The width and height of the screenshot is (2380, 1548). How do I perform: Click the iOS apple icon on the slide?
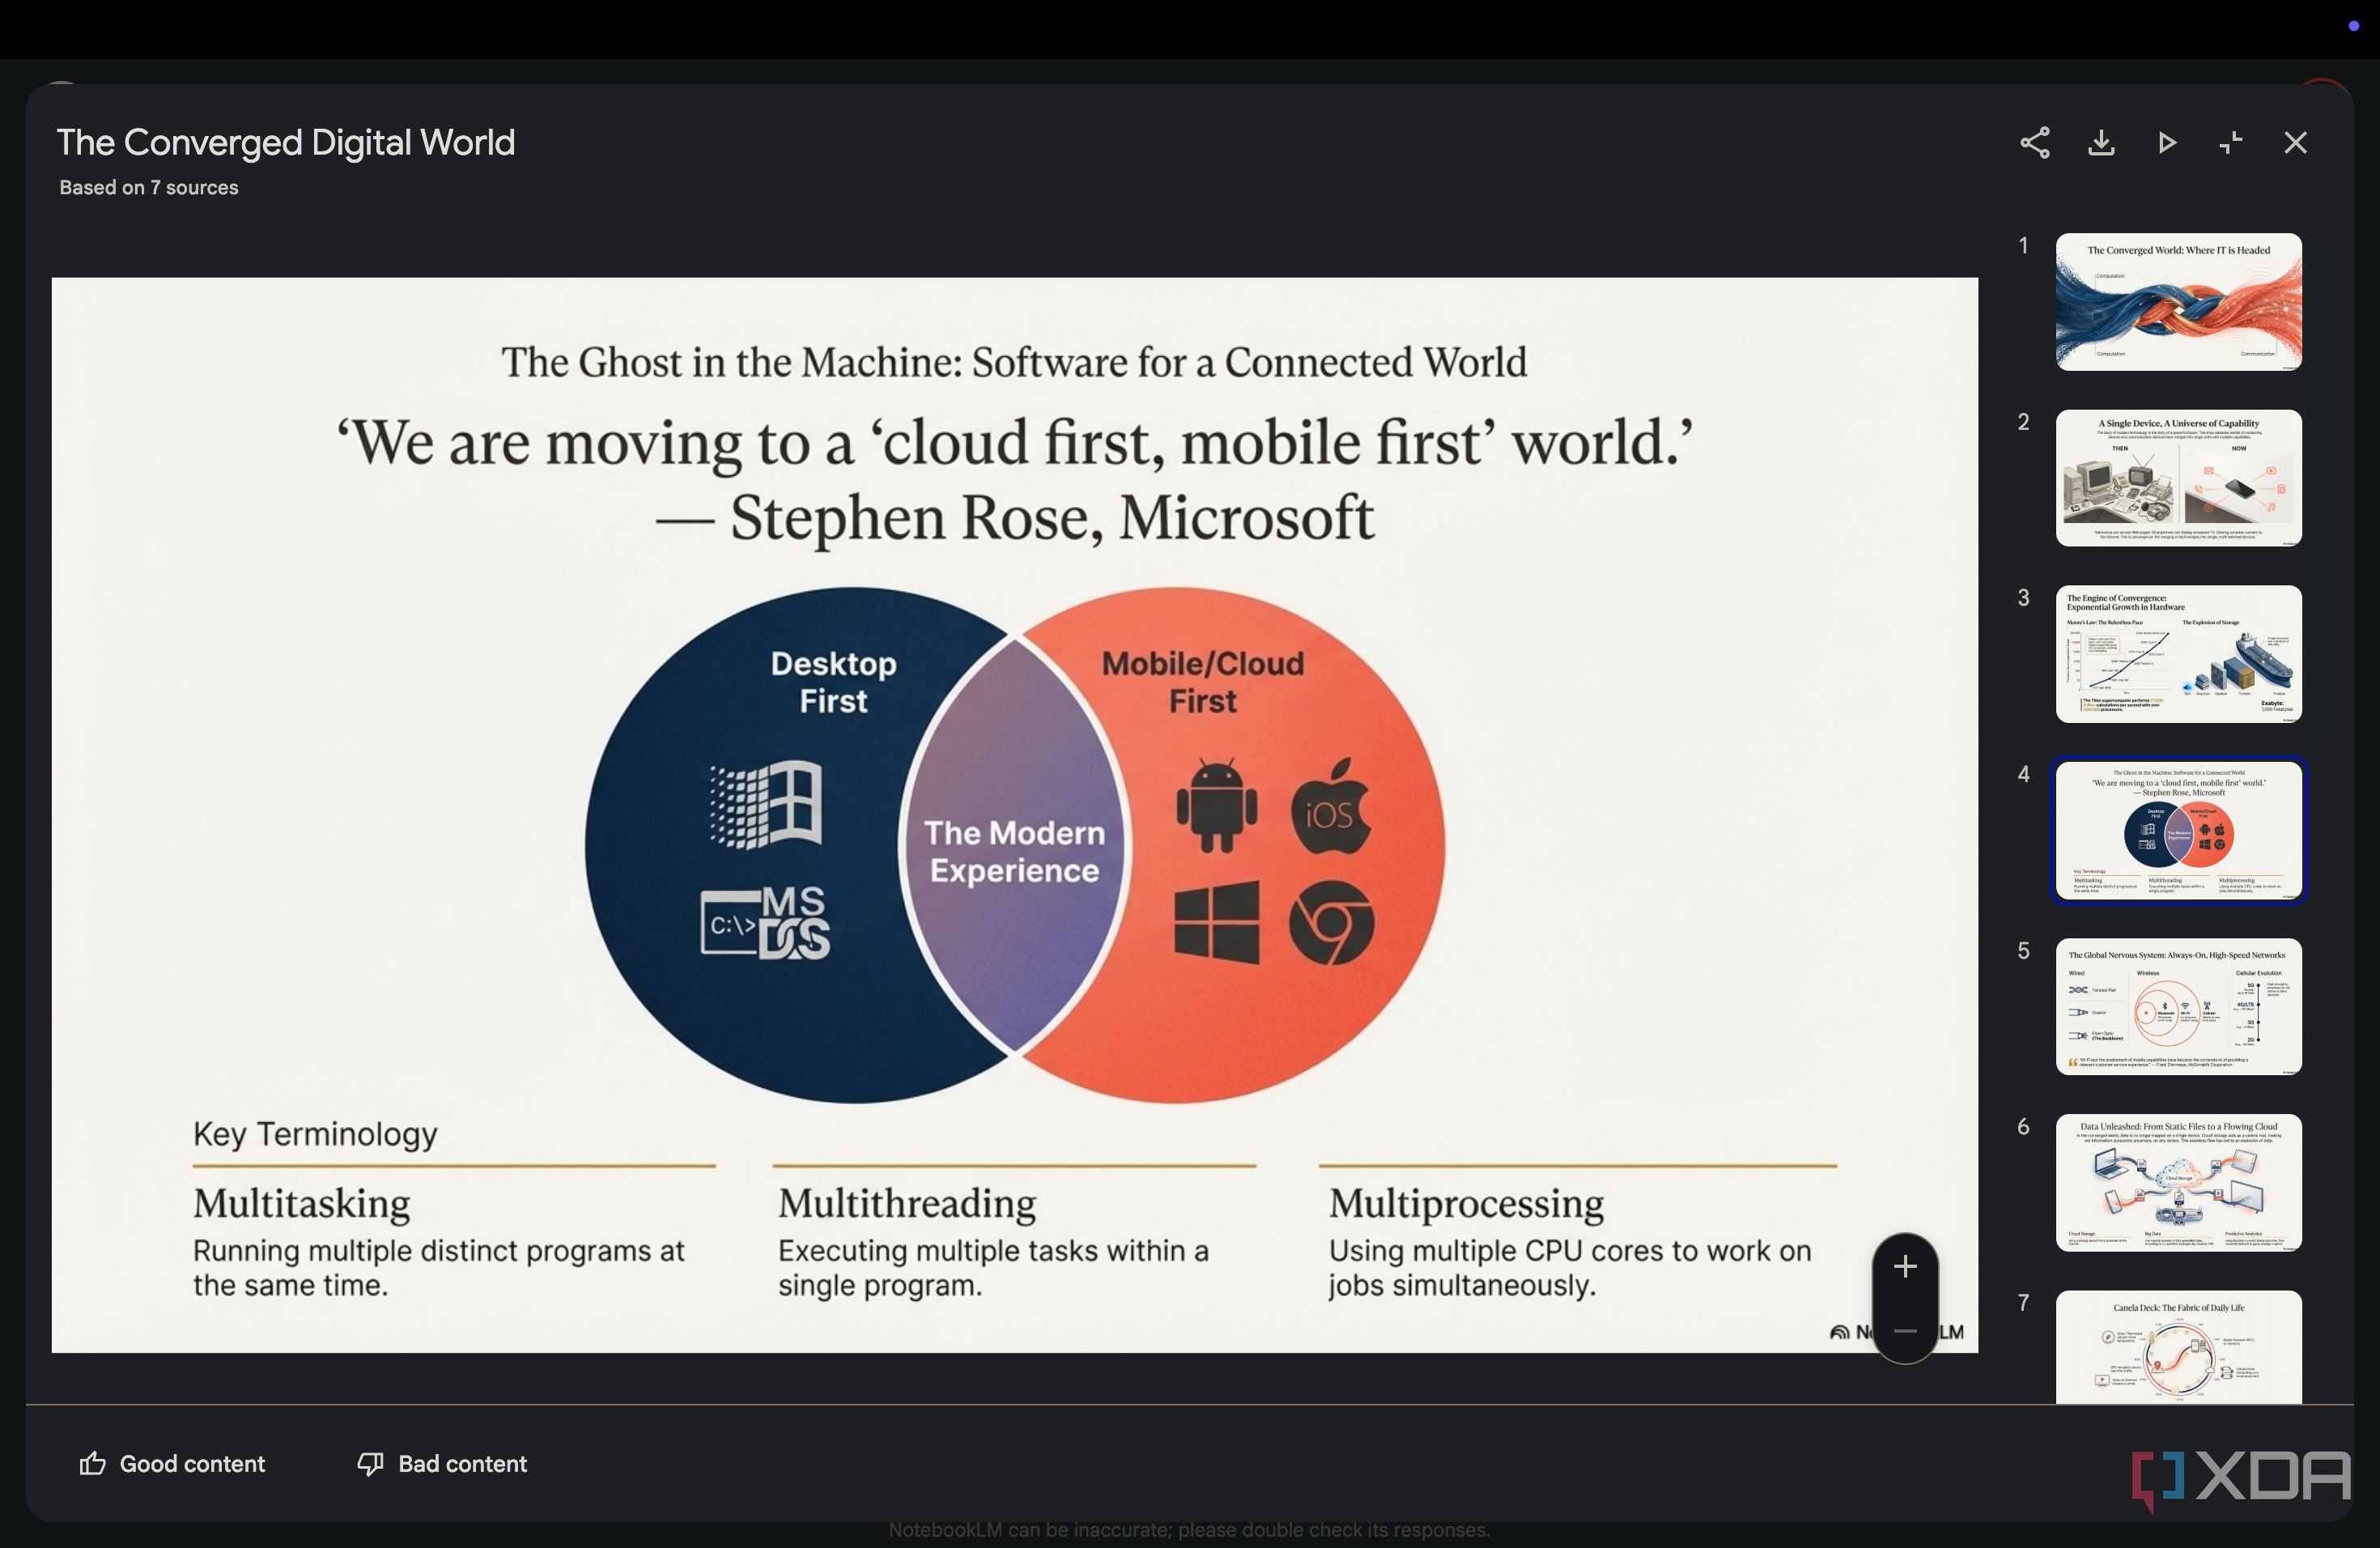tap(1332, 806)
